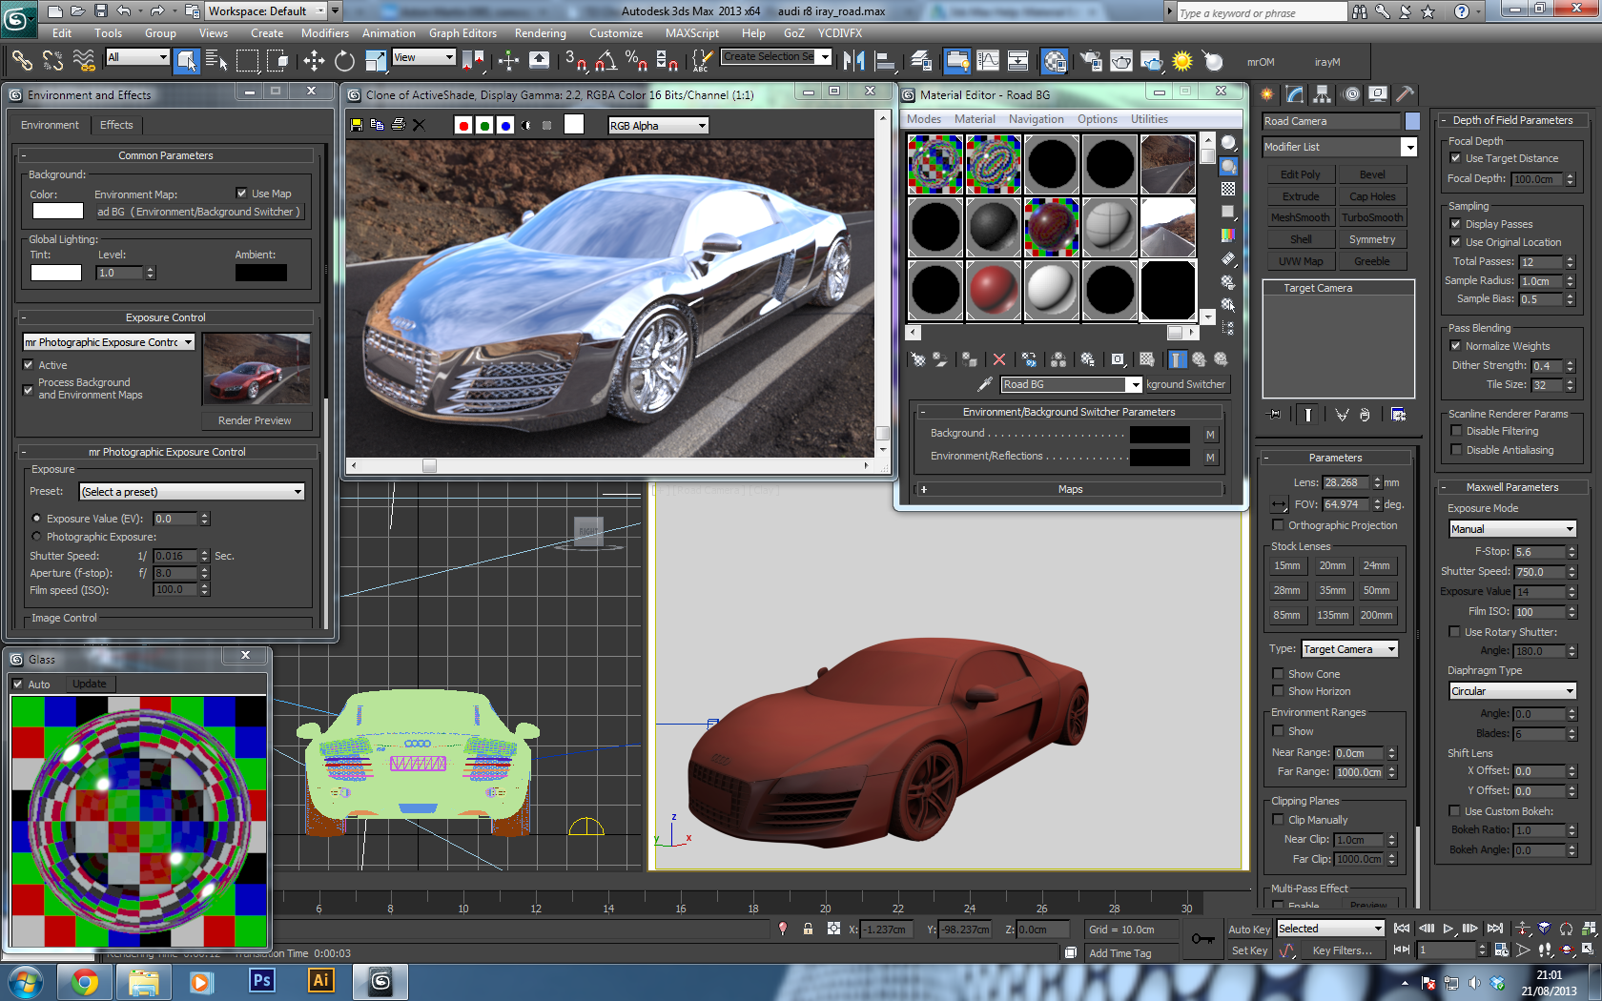This screenshot has width=1602, height=1001.
Task: Open Photoshop from the taskbar
Action: [261, 981]
